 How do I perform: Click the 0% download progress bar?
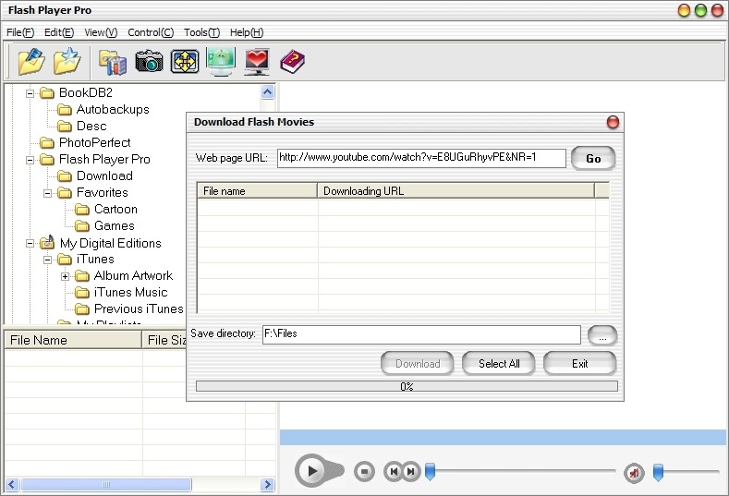(407, 386)
